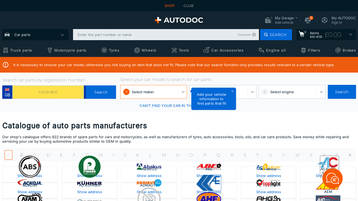
Task: Click Search next to YOUR REG
Action: (101, 92)
